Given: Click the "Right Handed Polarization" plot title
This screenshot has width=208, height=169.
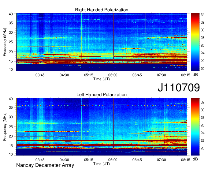Looking at the screenshot, I should point(102,10).
